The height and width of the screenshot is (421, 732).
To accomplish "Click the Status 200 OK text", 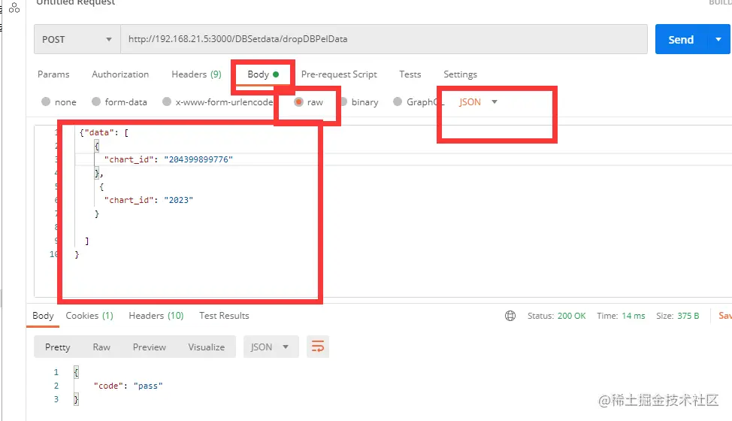I will coord(556,316).
